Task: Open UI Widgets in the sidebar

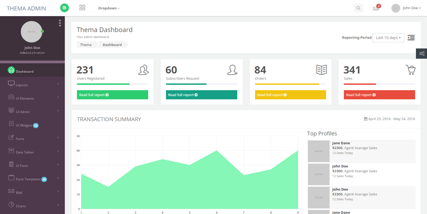Action: tap(24, 125)
